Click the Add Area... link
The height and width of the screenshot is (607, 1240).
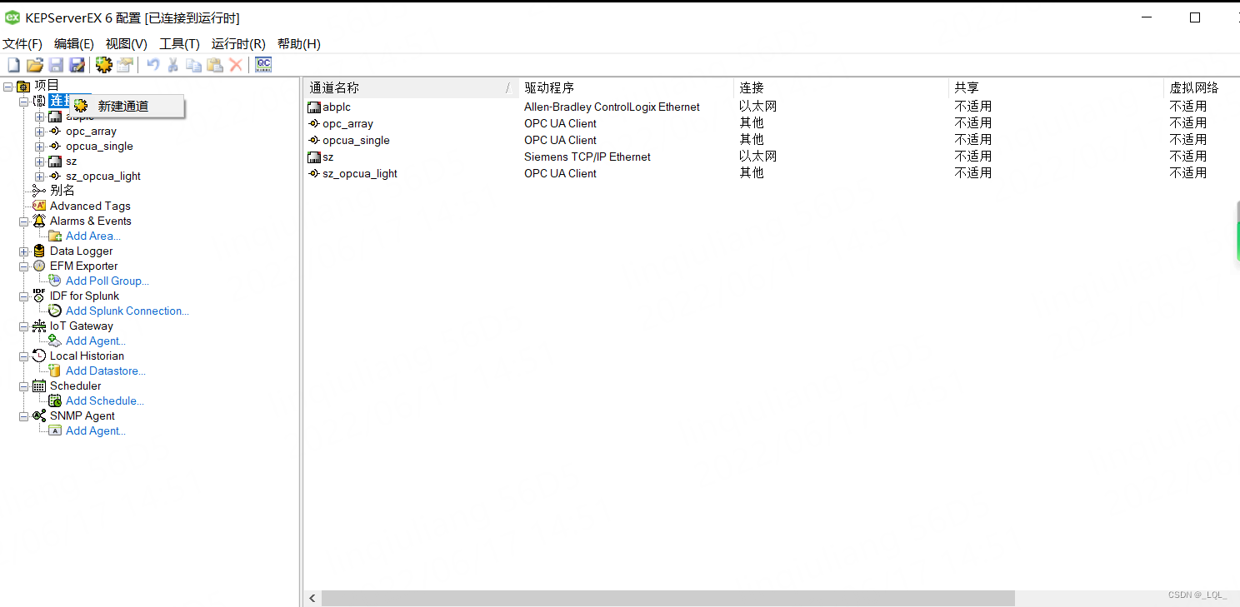(x=93, y=236)
